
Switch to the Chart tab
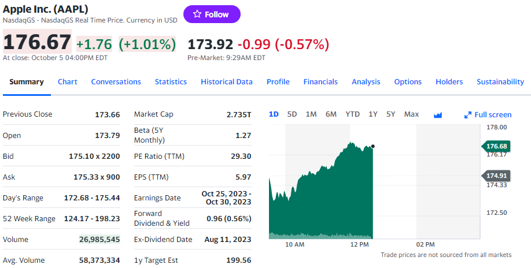click(x=68, y=82)
